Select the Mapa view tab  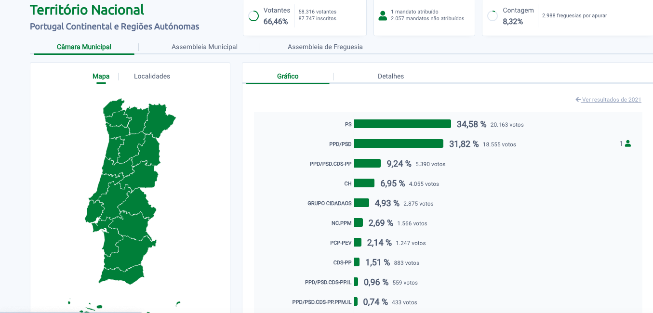coord(101,76)
